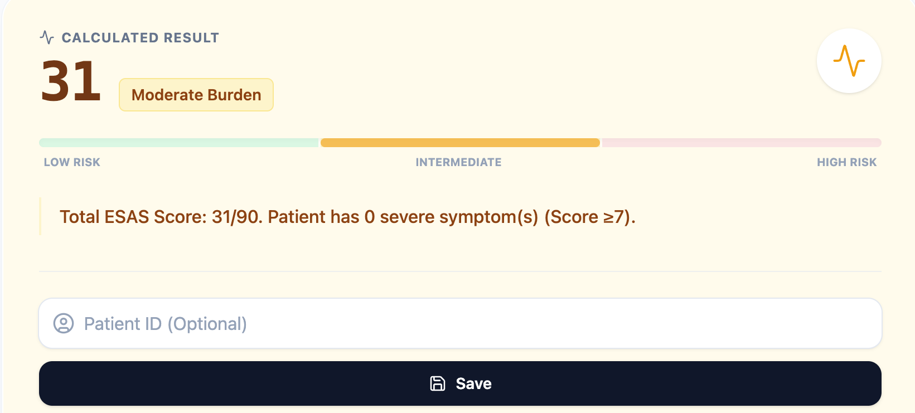Click the divider line above Patient ID field

point(460,271)
